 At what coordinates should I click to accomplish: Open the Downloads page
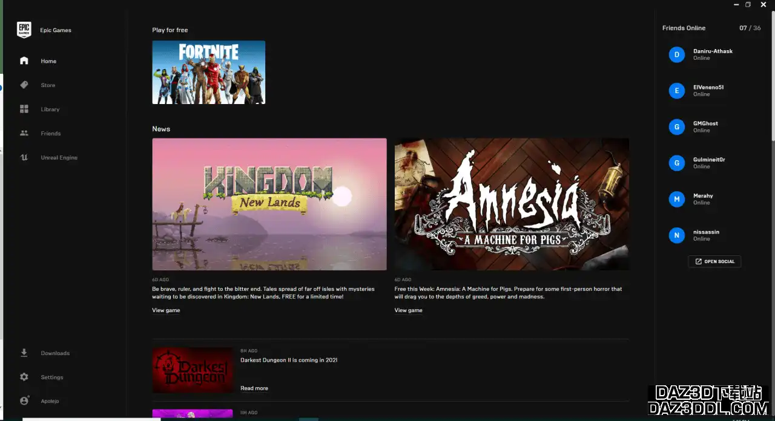click(x=55, y=353)
